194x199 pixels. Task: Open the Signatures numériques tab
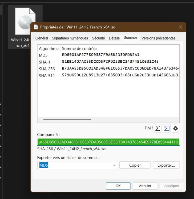pyautogui.click(x=70, y=38)
